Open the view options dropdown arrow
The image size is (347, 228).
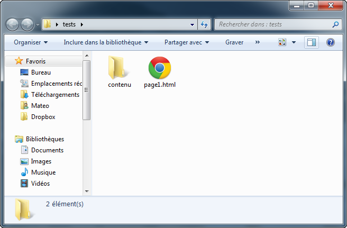(294, 42)
